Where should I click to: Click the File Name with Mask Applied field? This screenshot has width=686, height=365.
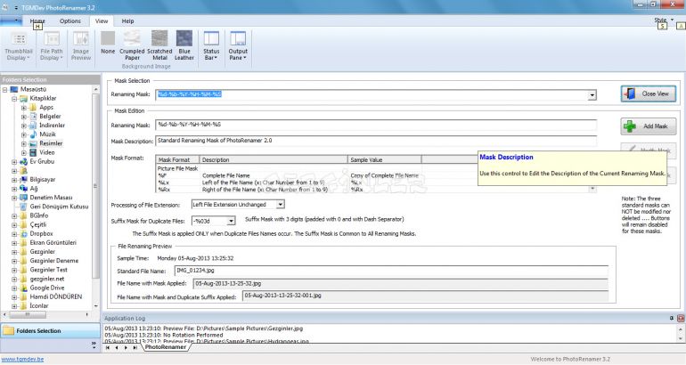click(401, 284)
